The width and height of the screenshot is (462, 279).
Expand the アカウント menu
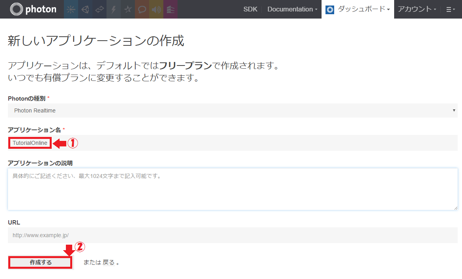pyautogui.click(x=417, y=9)
